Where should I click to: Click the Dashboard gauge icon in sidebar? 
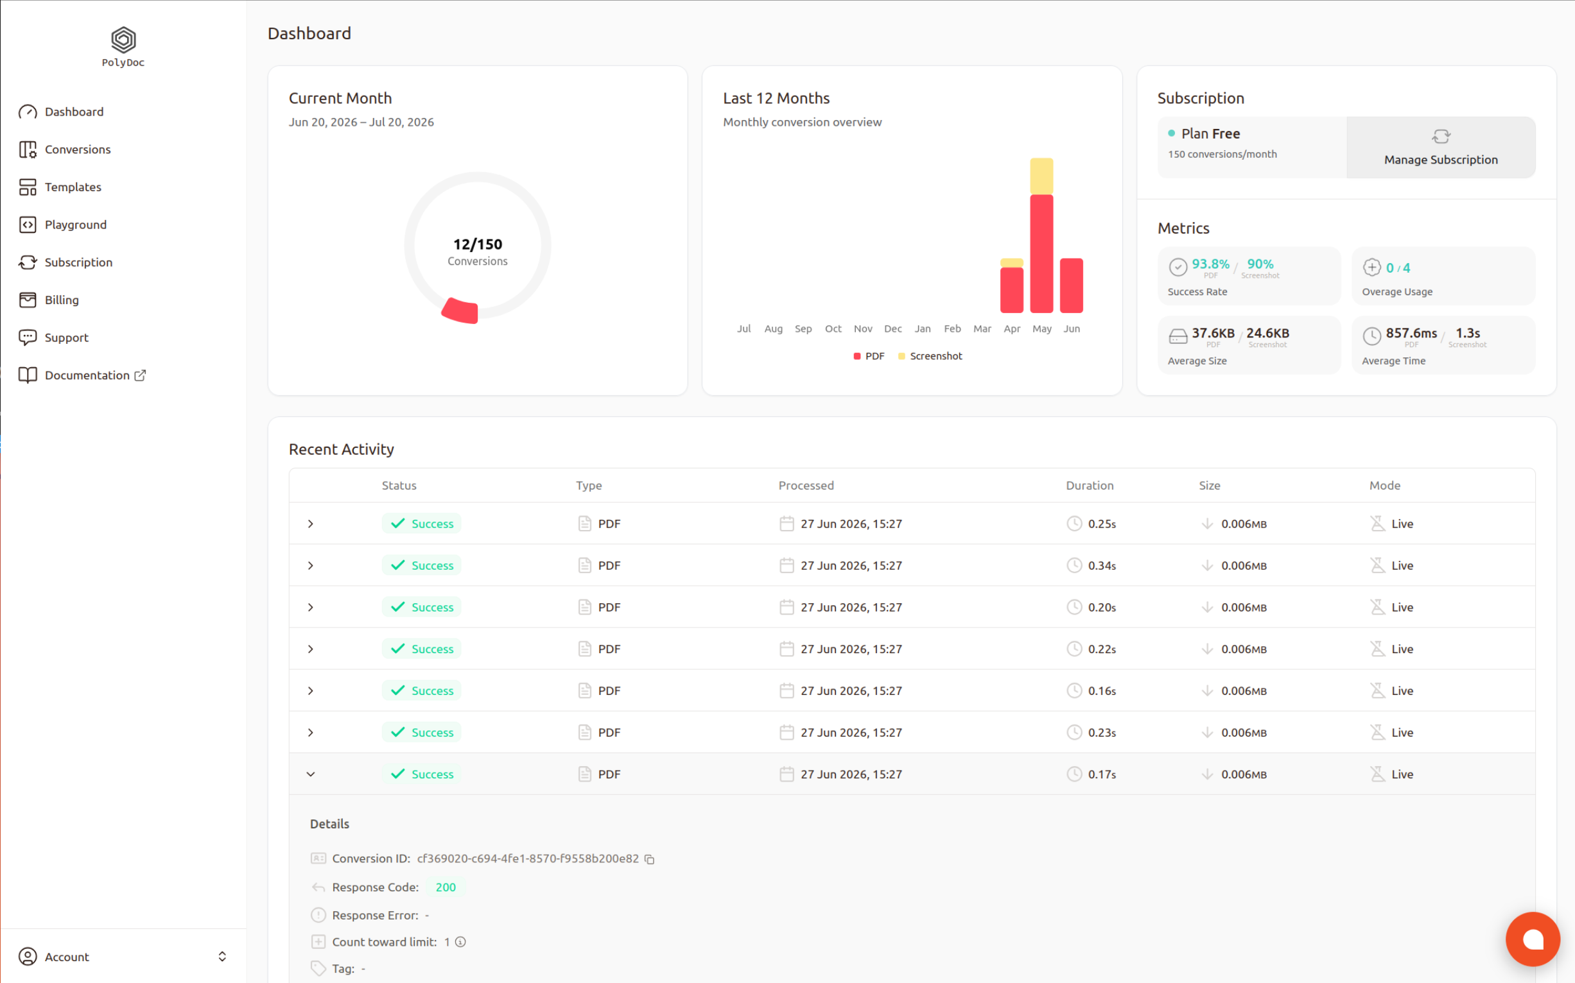pos(28,112)
